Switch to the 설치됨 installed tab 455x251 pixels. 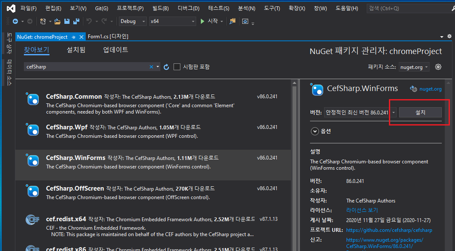pyautogui.click(x=76, y=50)
